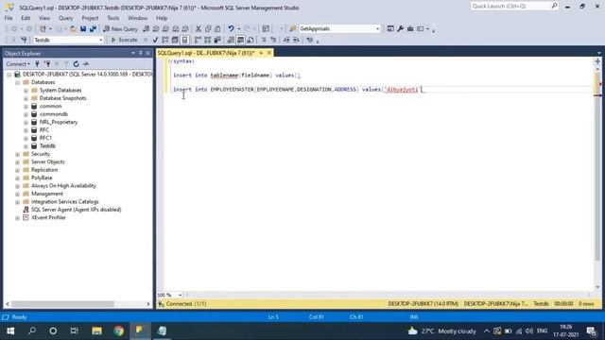Close the SQLQuery1.sql tab
The height and width of the screenshot is (340, 605).
tap(269, 53)
